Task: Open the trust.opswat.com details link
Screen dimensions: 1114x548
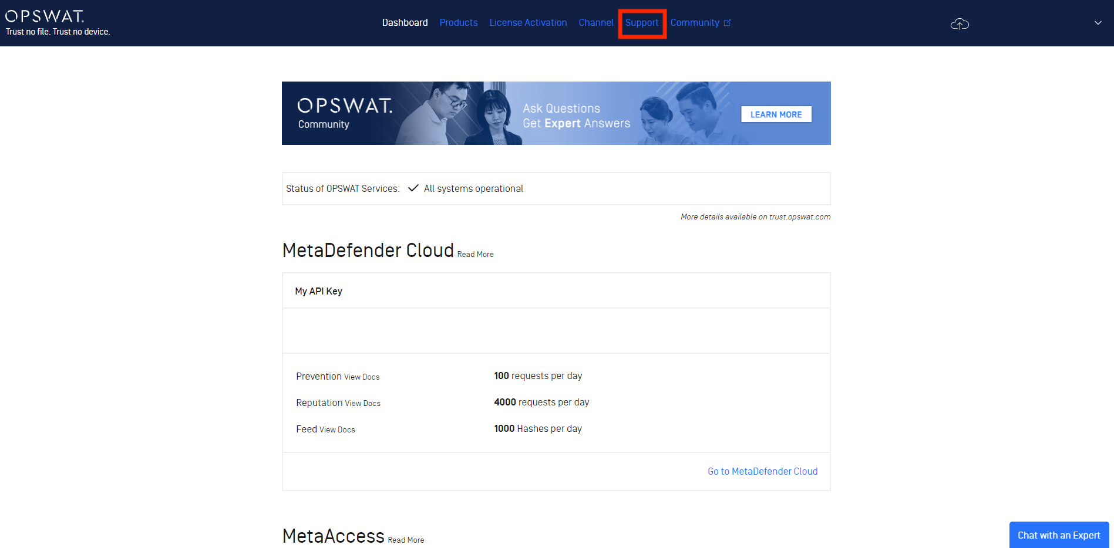Action: 755,217
